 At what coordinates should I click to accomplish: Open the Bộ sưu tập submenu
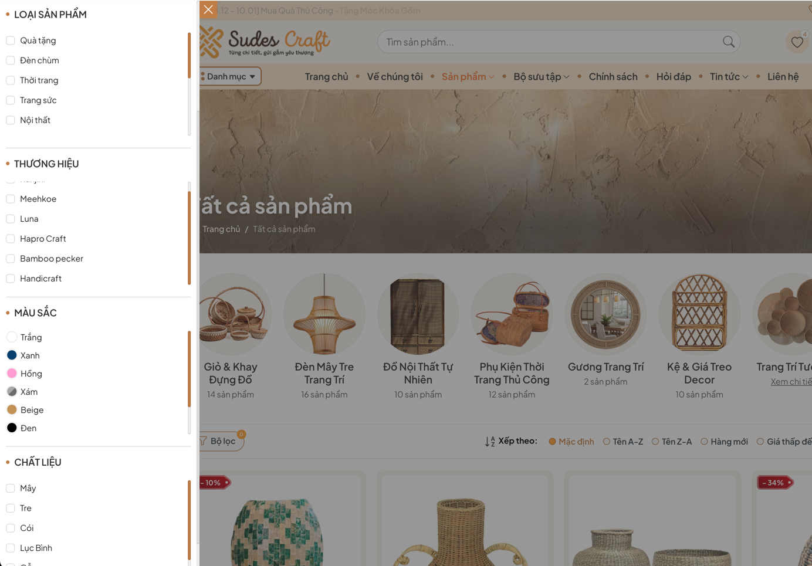point(541,76)
